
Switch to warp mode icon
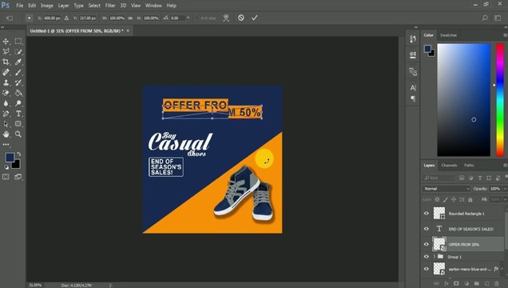point(226,18)
